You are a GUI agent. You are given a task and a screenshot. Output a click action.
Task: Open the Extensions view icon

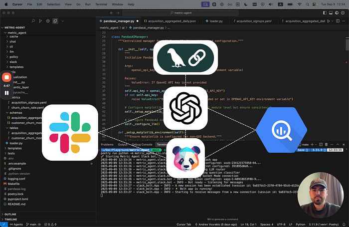(x=48, y=21)
